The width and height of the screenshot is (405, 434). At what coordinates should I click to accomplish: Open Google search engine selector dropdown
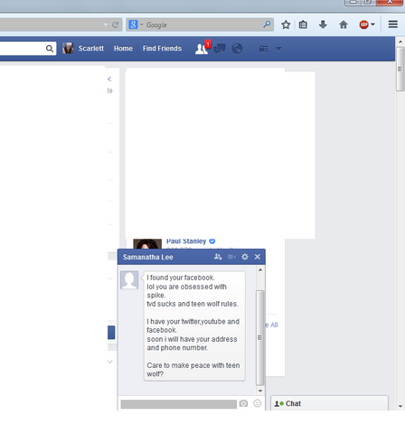pos(141,24)
